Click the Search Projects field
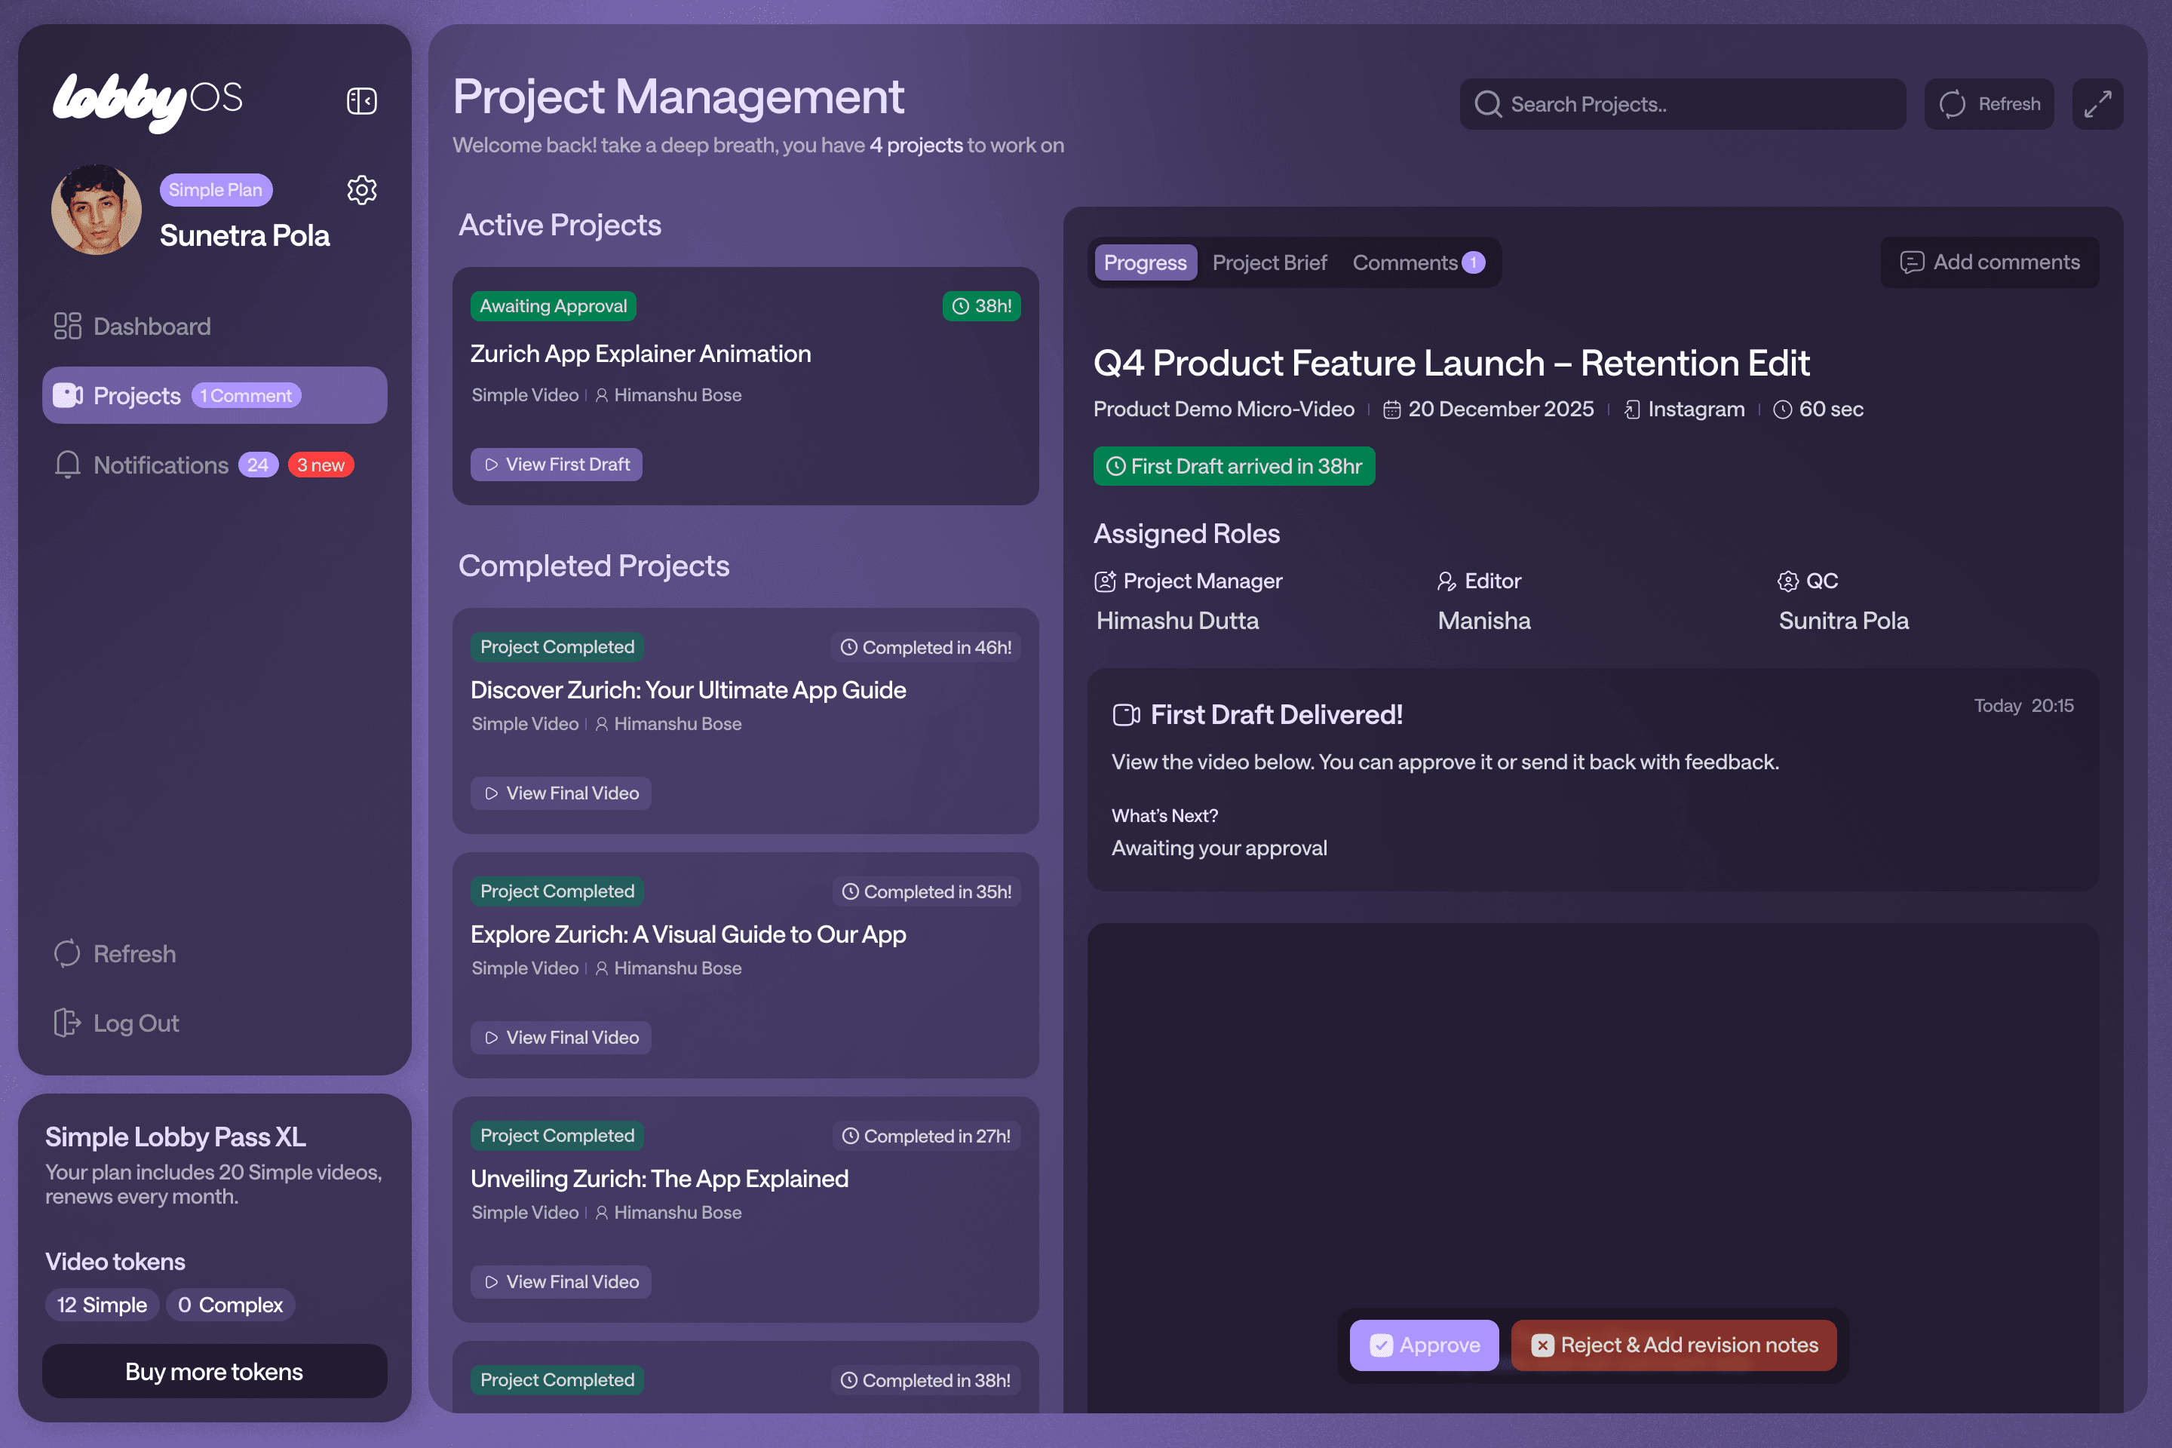 (1683, 104)
